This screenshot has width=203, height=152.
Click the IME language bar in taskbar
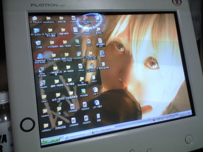158,119
